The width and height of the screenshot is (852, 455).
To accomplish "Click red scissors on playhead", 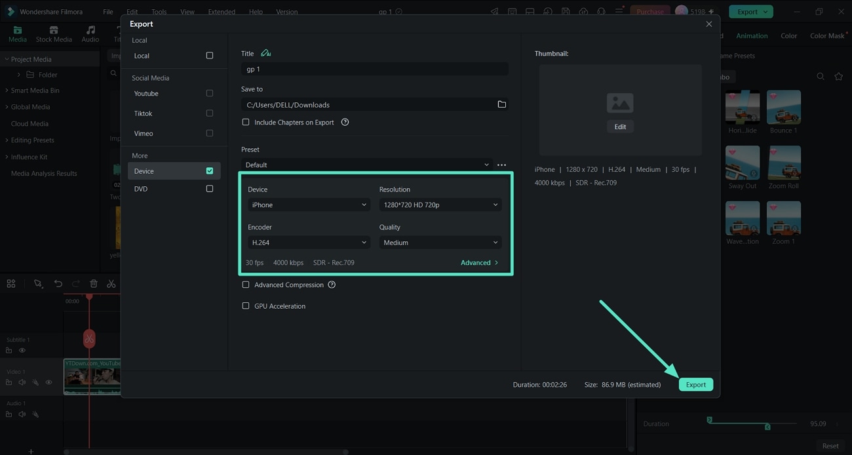I will tap(89, 339).
